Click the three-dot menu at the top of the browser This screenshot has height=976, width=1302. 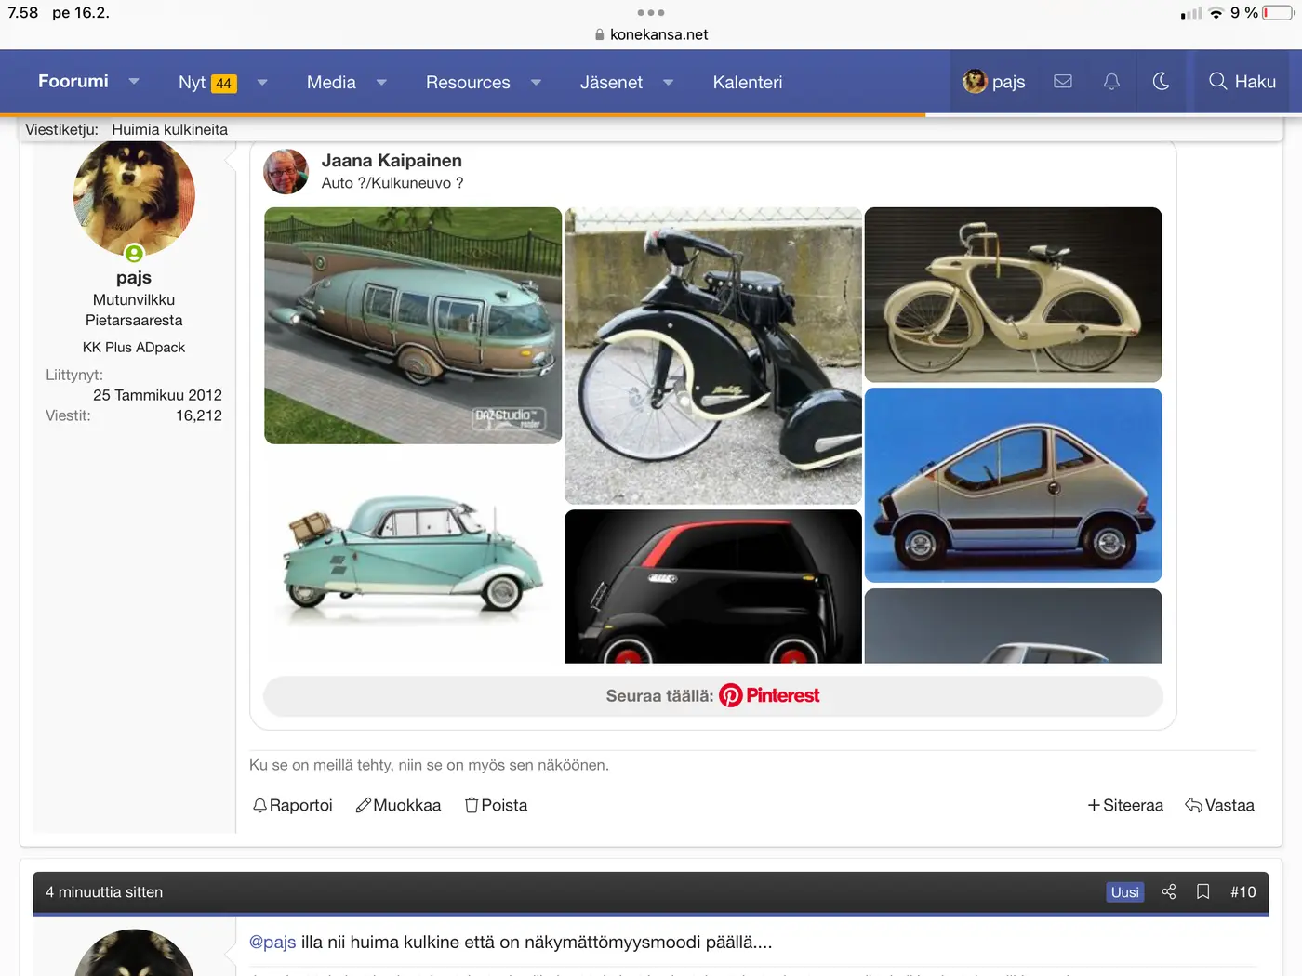651,13
